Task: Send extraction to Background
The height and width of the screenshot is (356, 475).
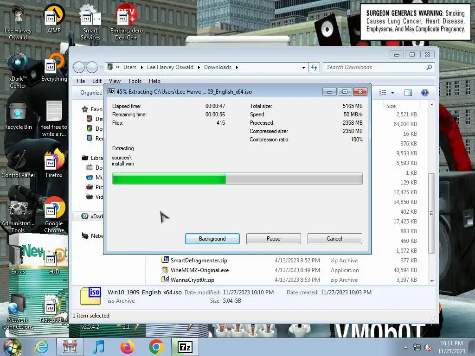Action: click(212, 239)
